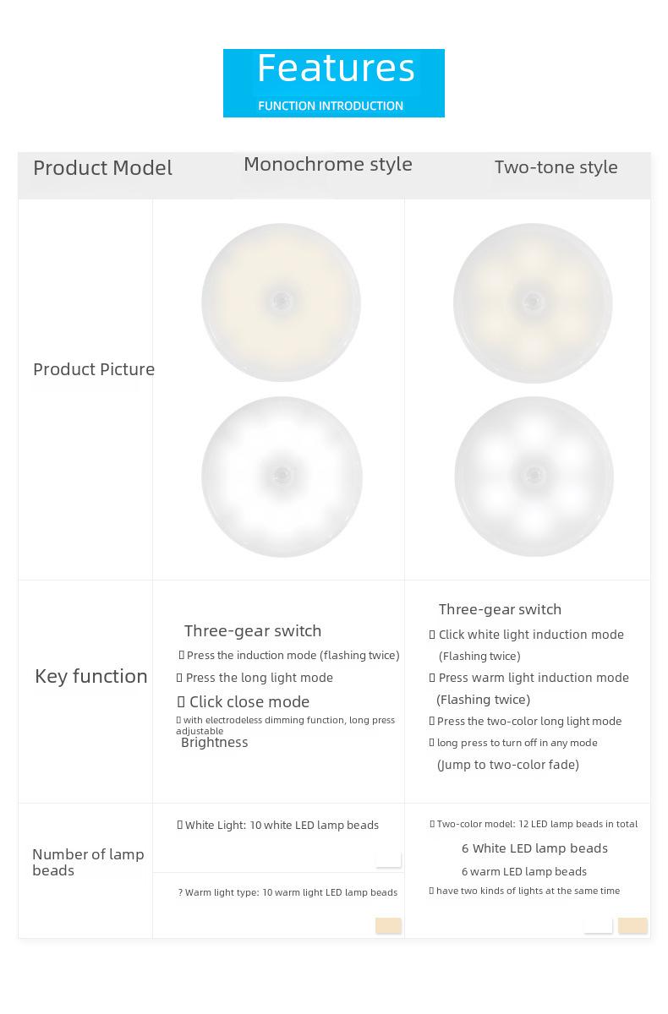Image resolution: width=668 pixels, height=1014 pixels.
Task: Select the Monochrome style column header
Action: click(x=328, y=164)
